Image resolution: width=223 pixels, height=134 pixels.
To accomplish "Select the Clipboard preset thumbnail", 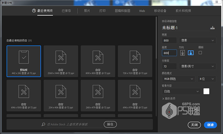I will click(x=24, y=61).
